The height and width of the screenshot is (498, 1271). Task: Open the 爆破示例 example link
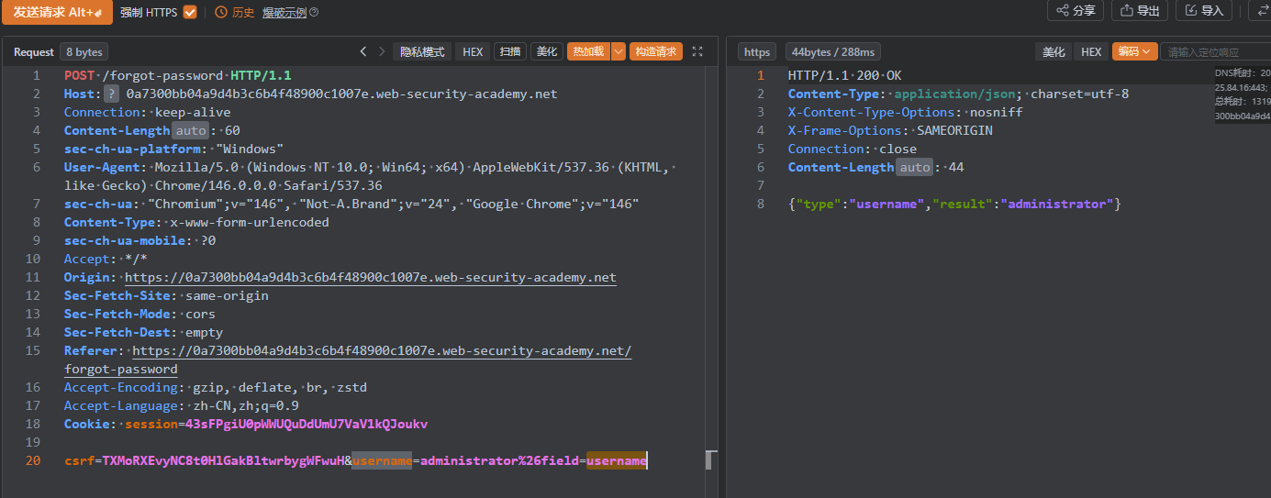point(284,12)
